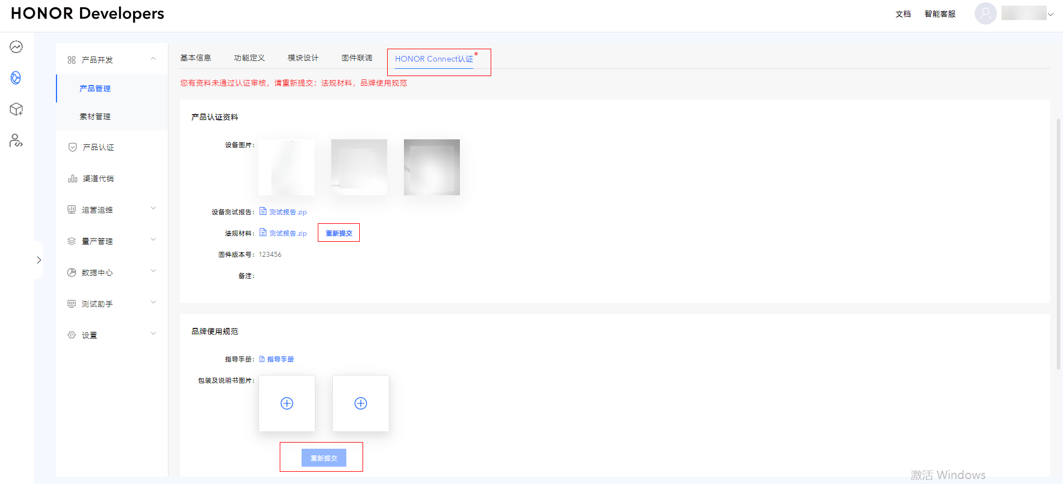This screenshot has height=484, width=1063.
Task: Click the user account icon in left rail
Action: coord(16,140)
